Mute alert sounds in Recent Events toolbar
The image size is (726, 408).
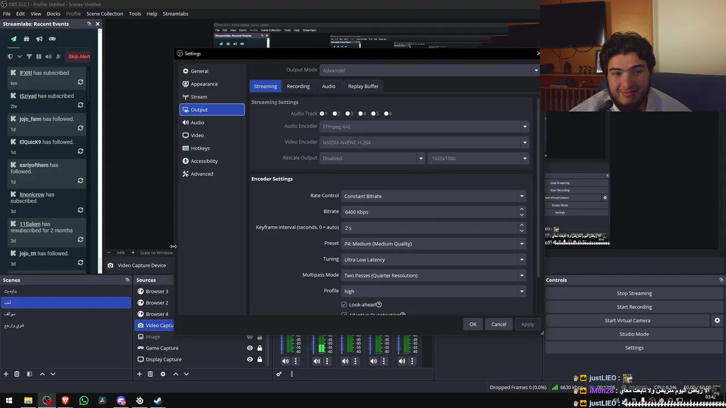(x=48, y=57)
